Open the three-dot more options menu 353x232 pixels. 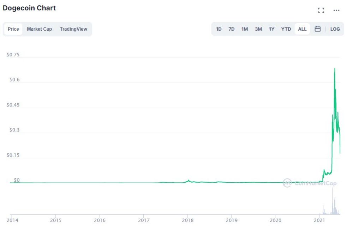(336, 10)
